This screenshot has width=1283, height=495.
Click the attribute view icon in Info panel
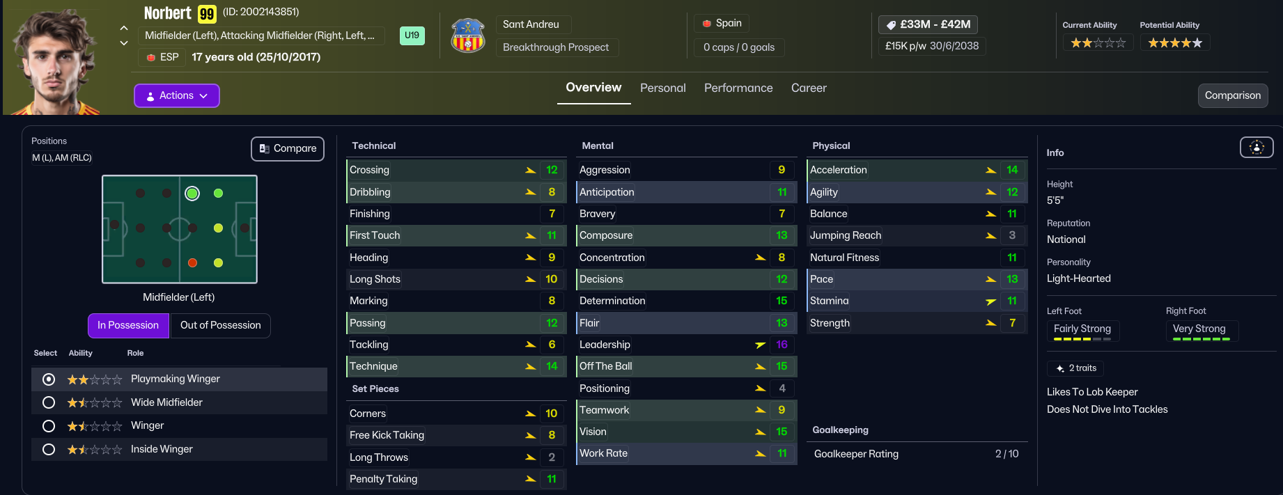[1256, 148]
